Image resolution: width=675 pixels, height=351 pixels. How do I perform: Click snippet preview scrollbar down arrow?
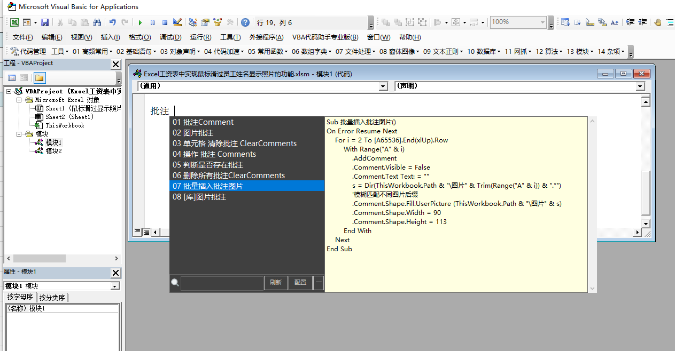pyautogui.click(x=592, y=288)
